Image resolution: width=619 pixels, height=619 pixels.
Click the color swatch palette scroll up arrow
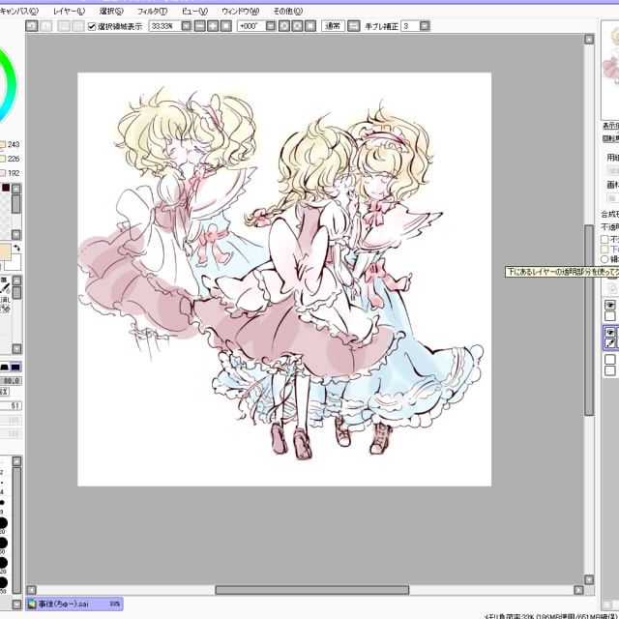click(16, 189)
